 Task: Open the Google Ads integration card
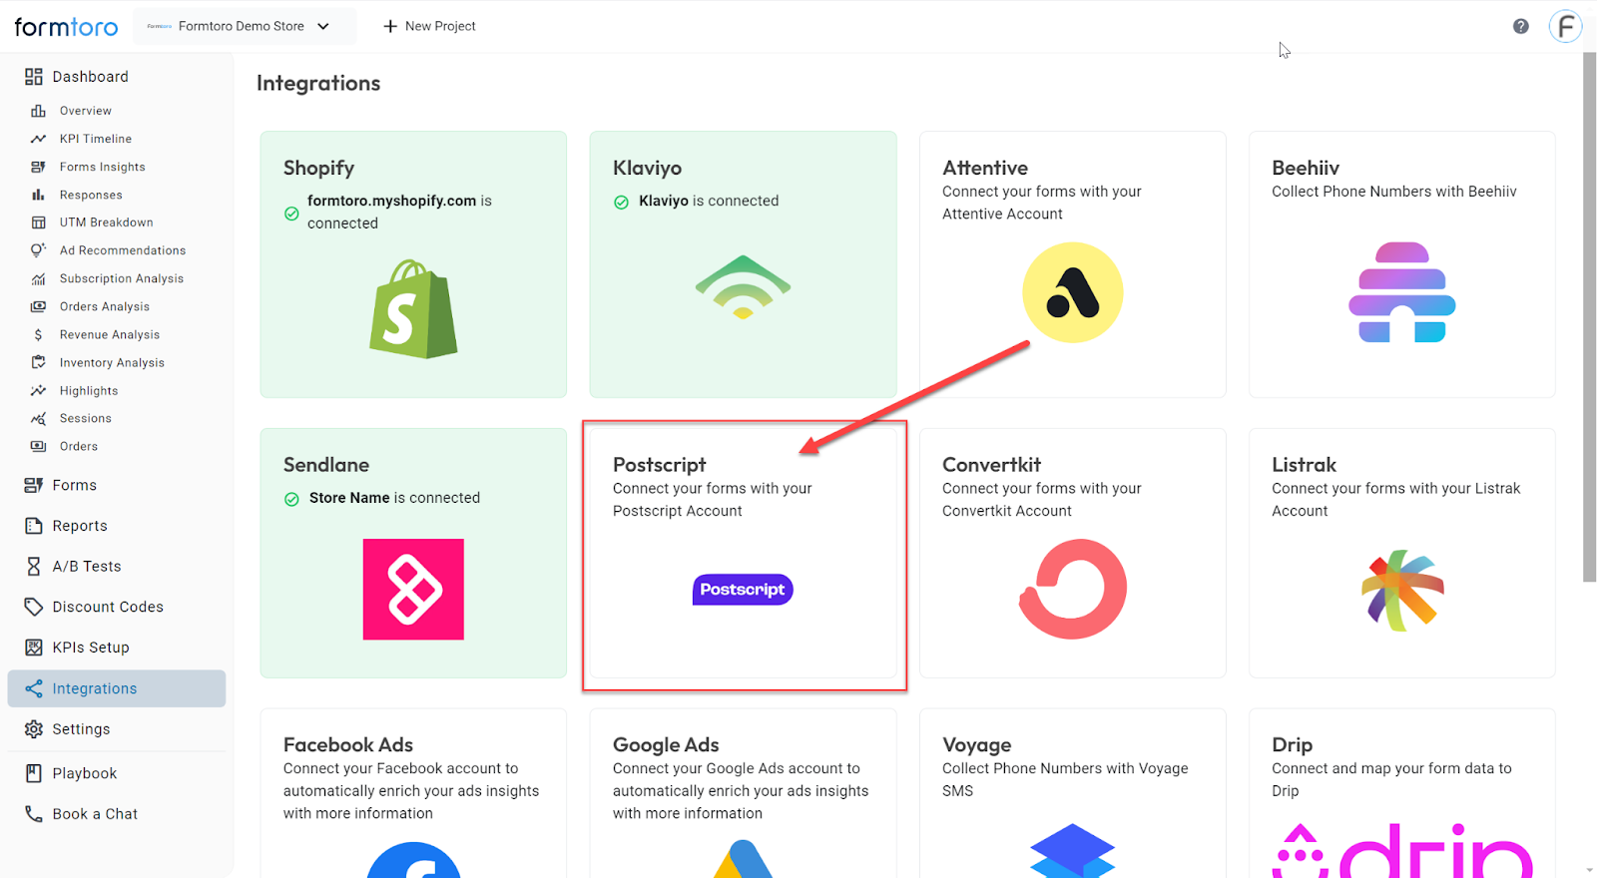click(743, 793)
